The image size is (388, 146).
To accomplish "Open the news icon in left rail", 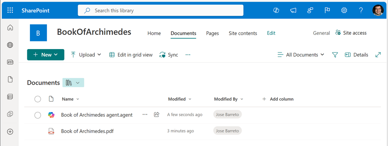I will tap(10, 62).
